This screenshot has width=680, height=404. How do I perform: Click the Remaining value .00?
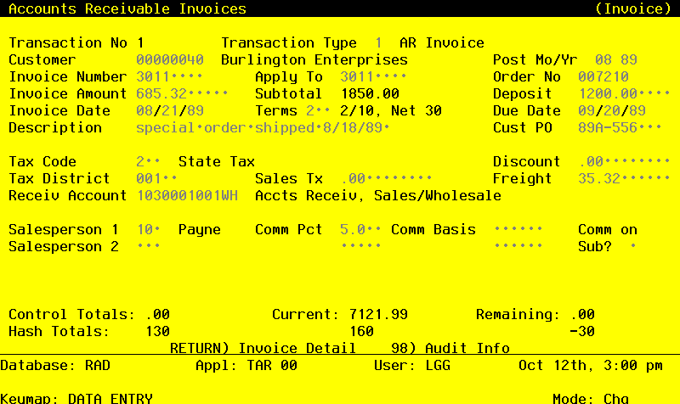tap(583, 314)
